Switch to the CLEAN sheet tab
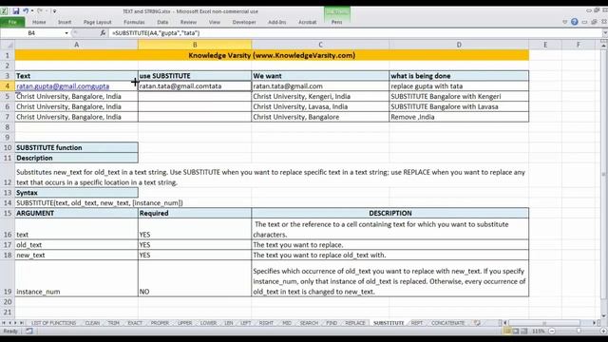The image size is (608, 342). (92, 323)
